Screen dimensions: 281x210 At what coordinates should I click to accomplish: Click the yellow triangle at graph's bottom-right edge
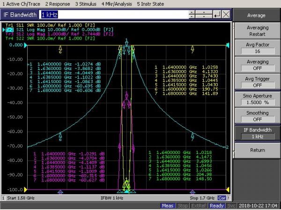(x=228, y=189)
